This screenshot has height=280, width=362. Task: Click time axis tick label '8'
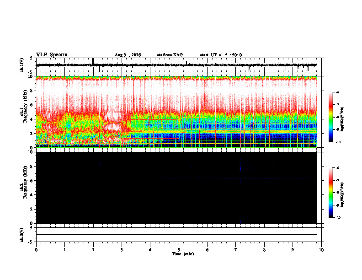click(264, 250)
